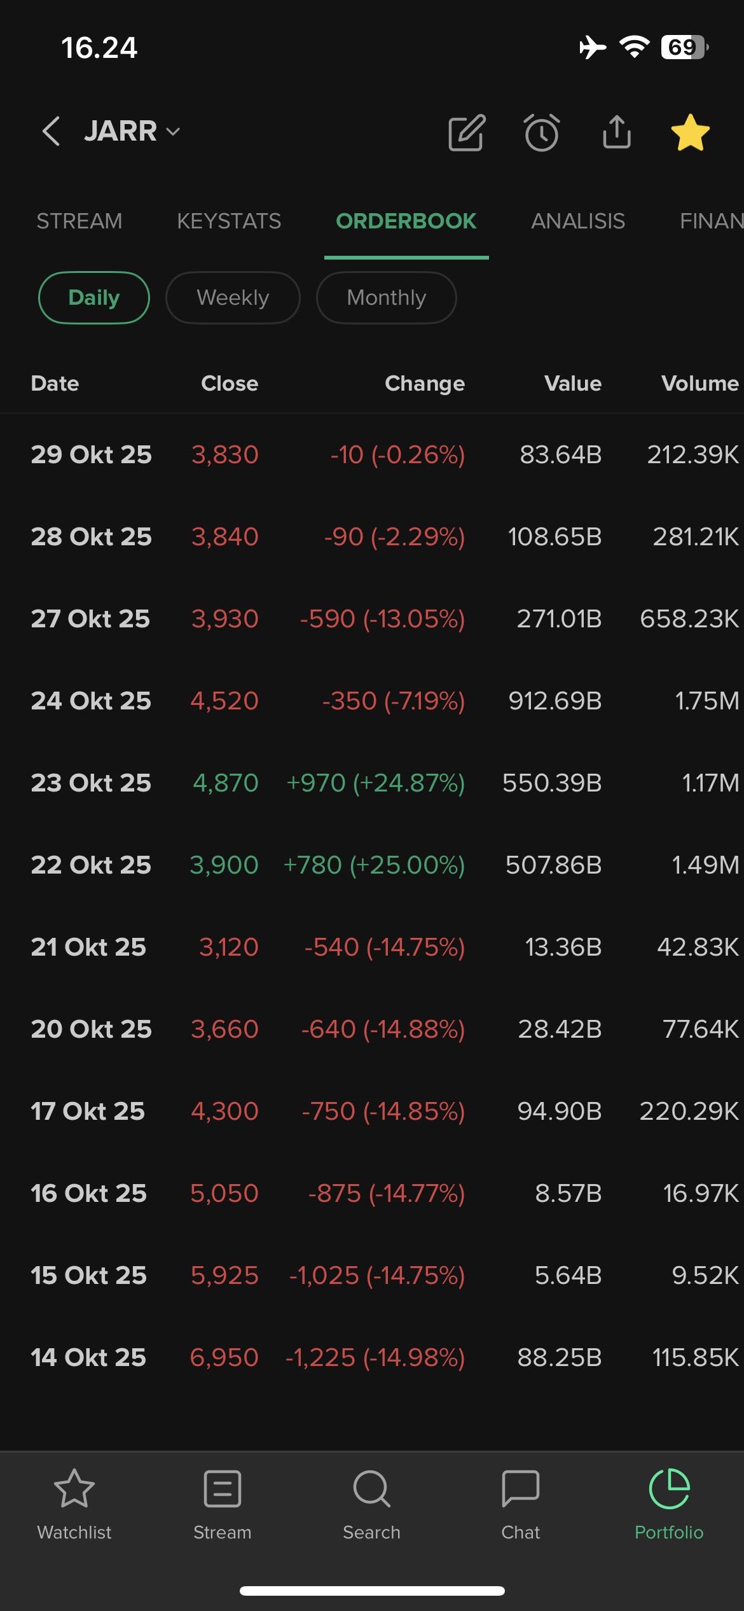Open the KEYSTATS tab
The width and height of the screenshot is (744, 1611).
pos(229,221)
